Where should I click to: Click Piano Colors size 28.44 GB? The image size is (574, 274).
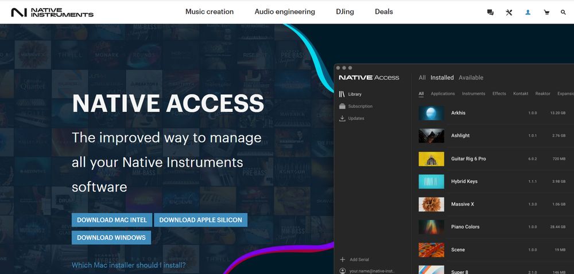pos(558,227)
